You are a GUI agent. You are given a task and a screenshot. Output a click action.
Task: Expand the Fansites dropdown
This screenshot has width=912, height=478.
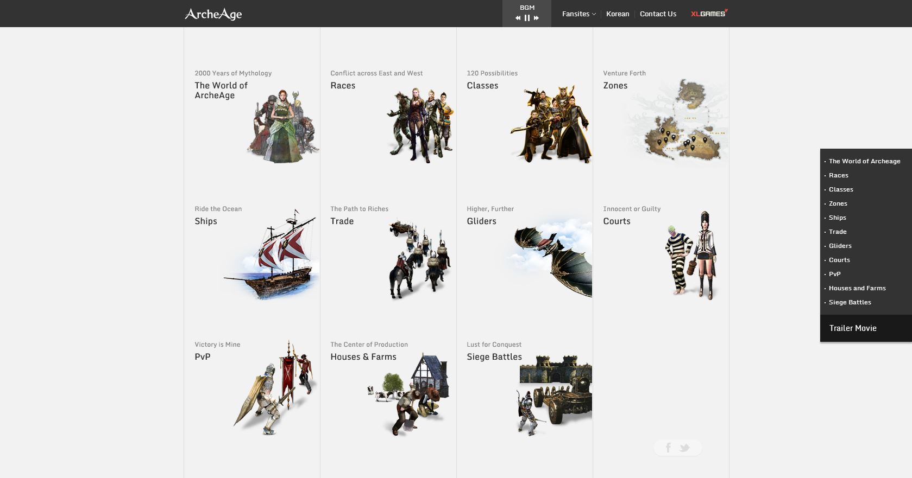pos(578,14)
